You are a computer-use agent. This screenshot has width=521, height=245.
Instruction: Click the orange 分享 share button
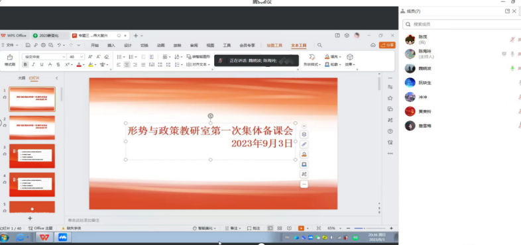pyautogui.click(x=387, y=45)
